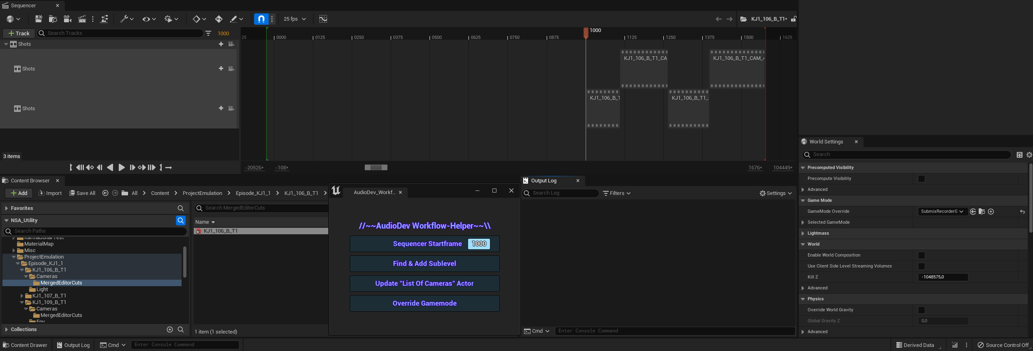Click the Render Movie clapperboard icon
The width and height of the screenshot is (1033, 351).
[82, 19]
